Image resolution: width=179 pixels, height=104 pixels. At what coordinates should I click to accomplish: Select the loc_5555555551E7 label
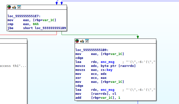pos(24,16)
